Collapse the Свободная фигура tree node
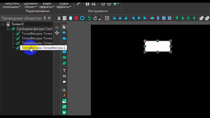The height and width of the screenshot is (118, 210). coord(8,29)
